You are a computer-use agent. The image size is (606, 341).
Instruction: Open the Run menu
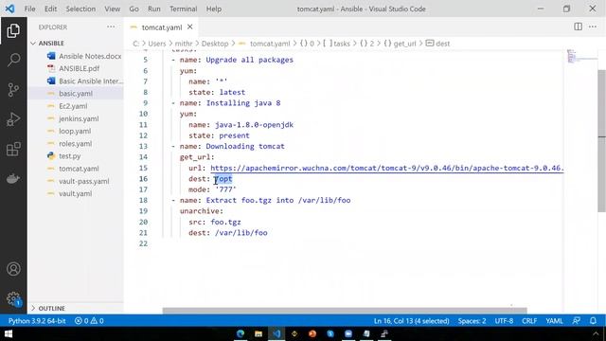(x=153, y=9)
